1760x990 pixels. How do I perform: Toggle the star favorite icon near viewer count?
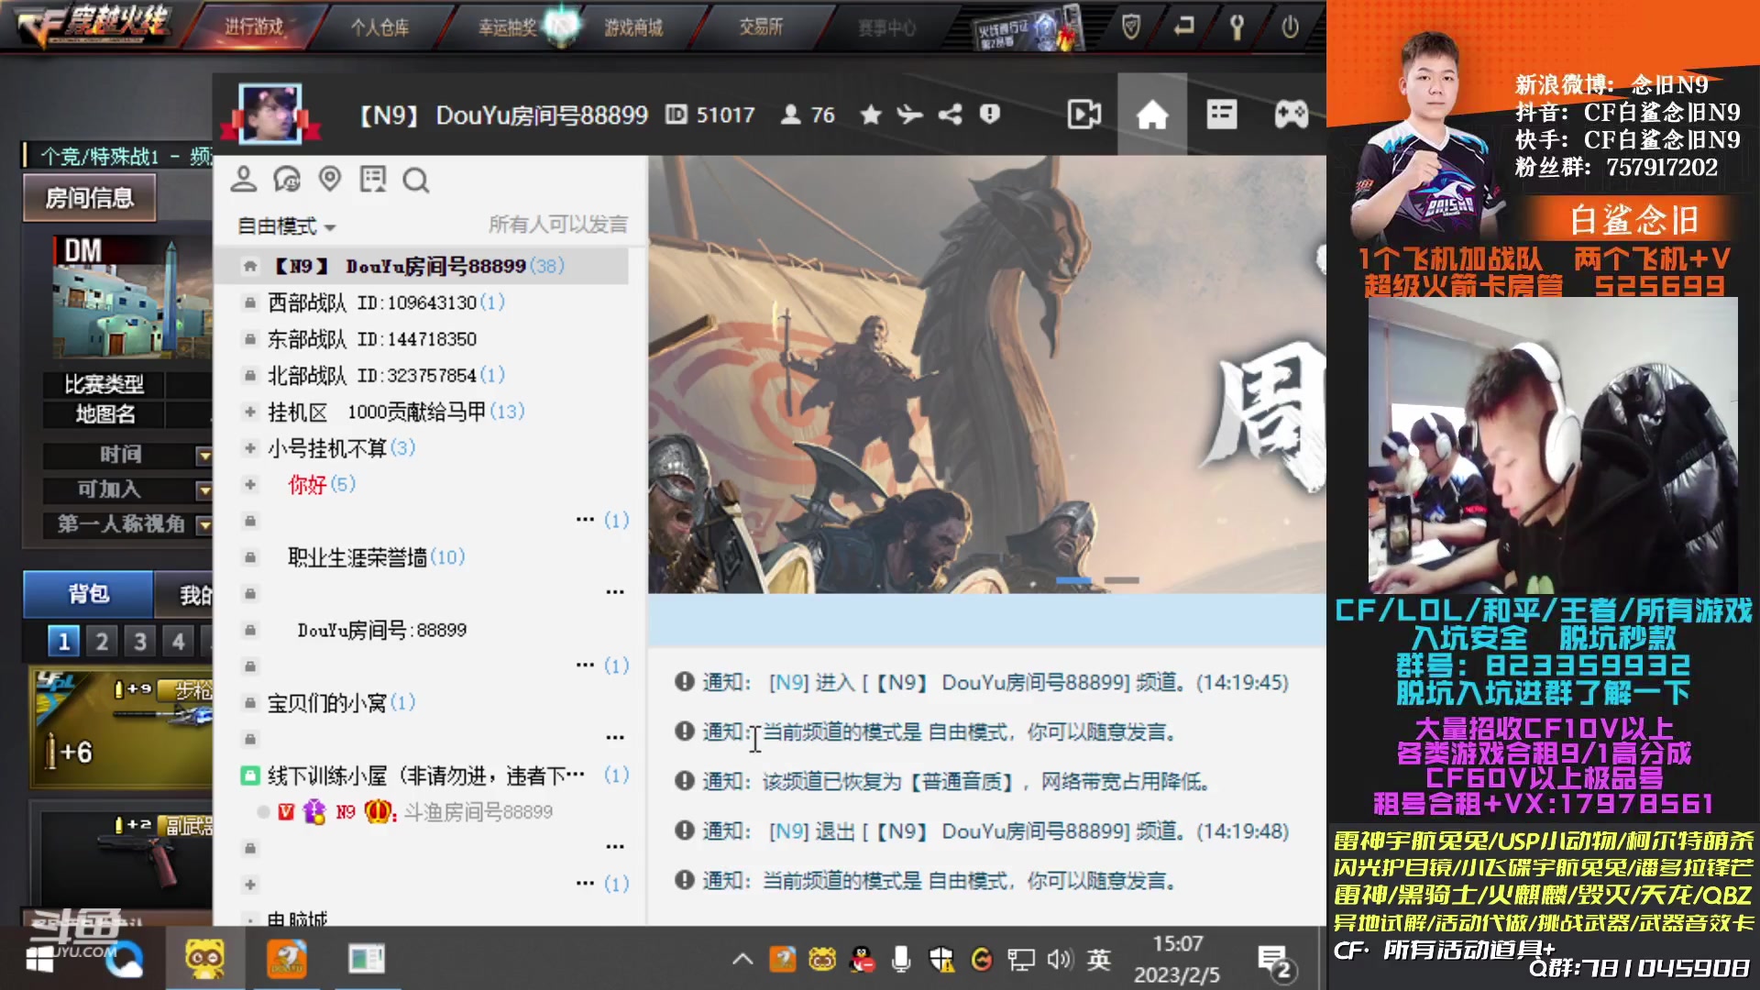click(x=870, y=115)
